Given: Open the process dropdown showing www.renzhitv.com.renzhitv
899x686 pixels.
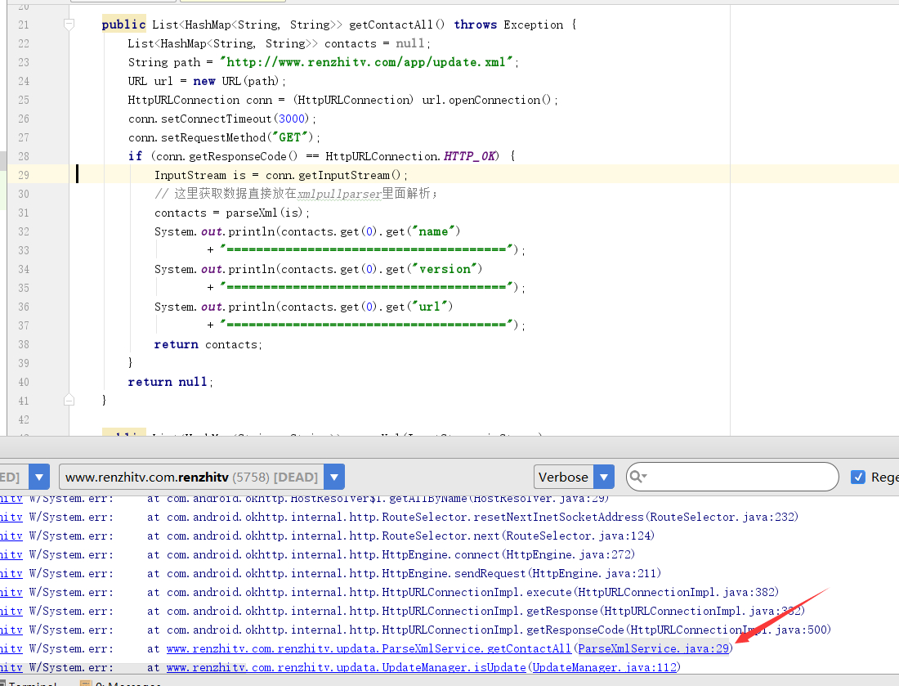Looking at the screenshot, I should (x=333, y=477).
